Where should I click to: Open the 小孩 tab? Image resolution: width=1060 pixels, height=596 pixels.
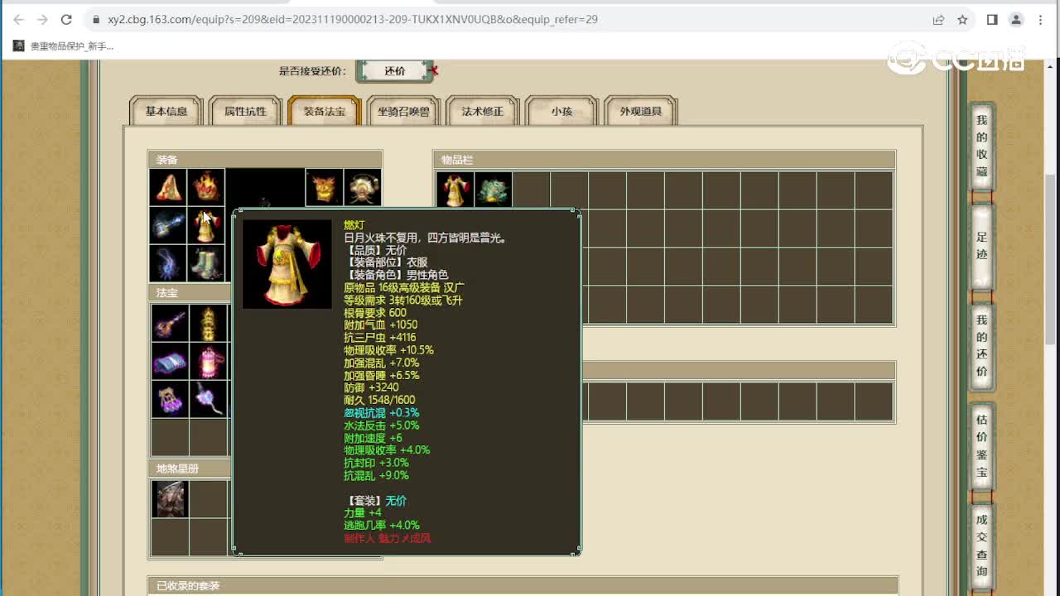[561, 111]
